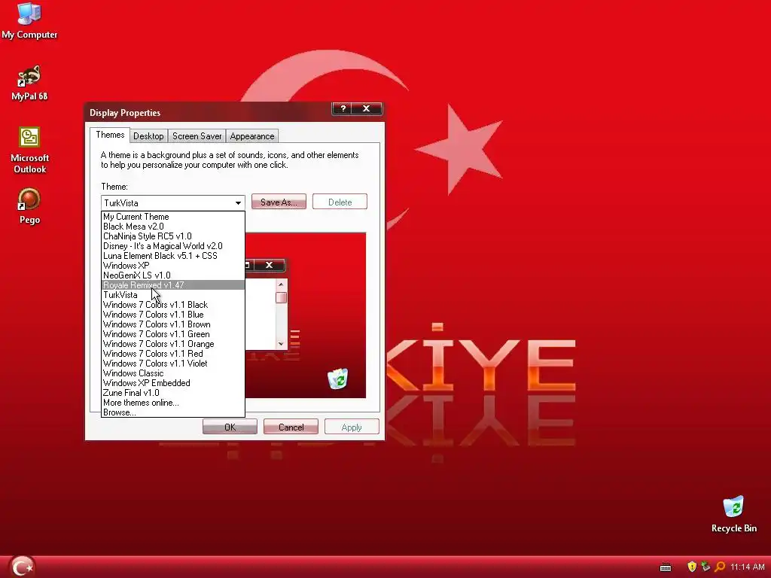Click the preview window's scroll up arrow

point(281,284)
